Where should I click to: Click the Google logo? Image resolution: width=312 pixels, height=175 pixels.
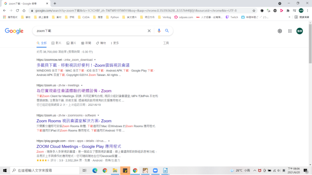[14, 31]
